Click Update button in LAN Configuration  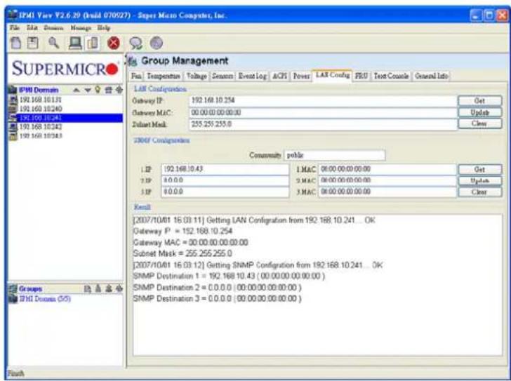coord(479,112)
